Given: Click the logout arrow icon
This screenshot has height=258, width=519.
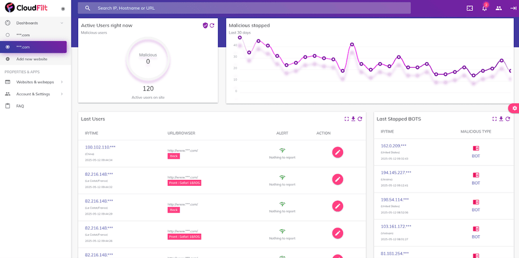Looking at the screenshot, I should coord(512,8).
